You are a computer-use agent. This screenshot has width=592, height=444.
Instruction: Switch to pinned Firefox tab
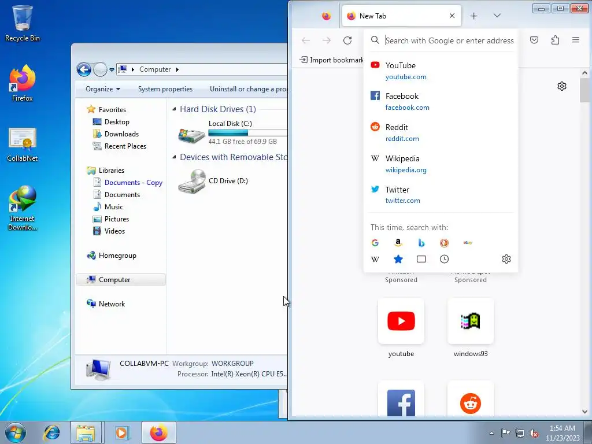326,16
